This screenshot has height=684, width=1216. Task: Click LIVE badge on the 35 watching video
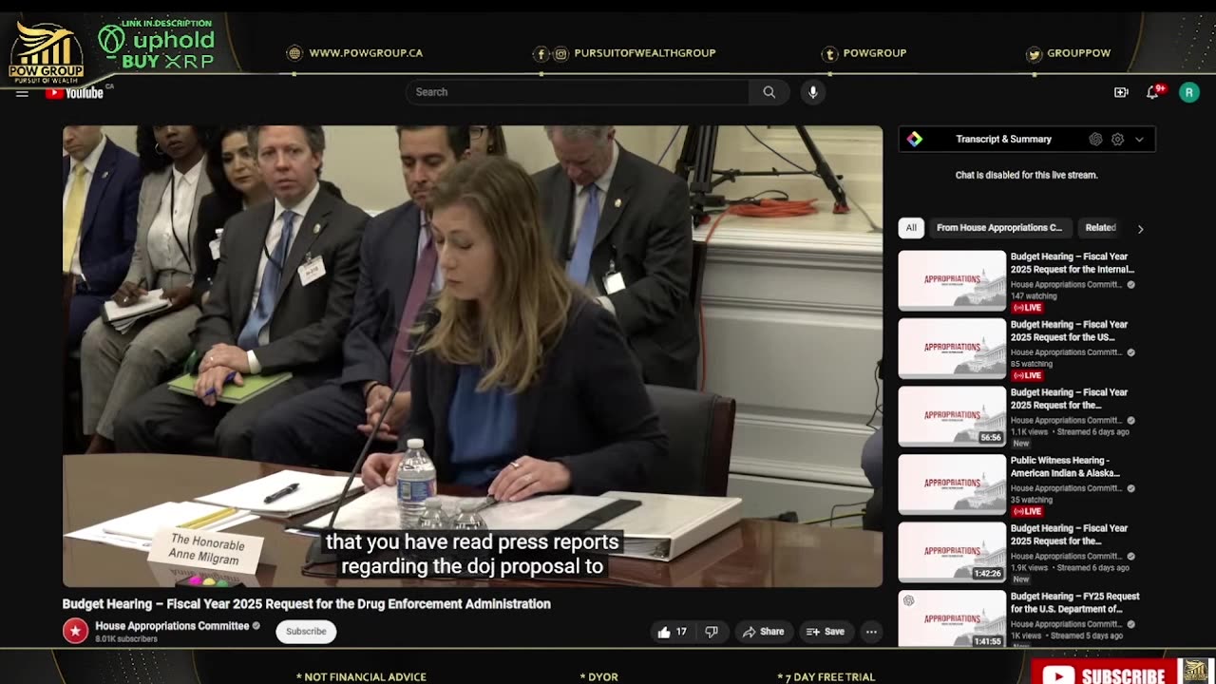pos(1027,511)
